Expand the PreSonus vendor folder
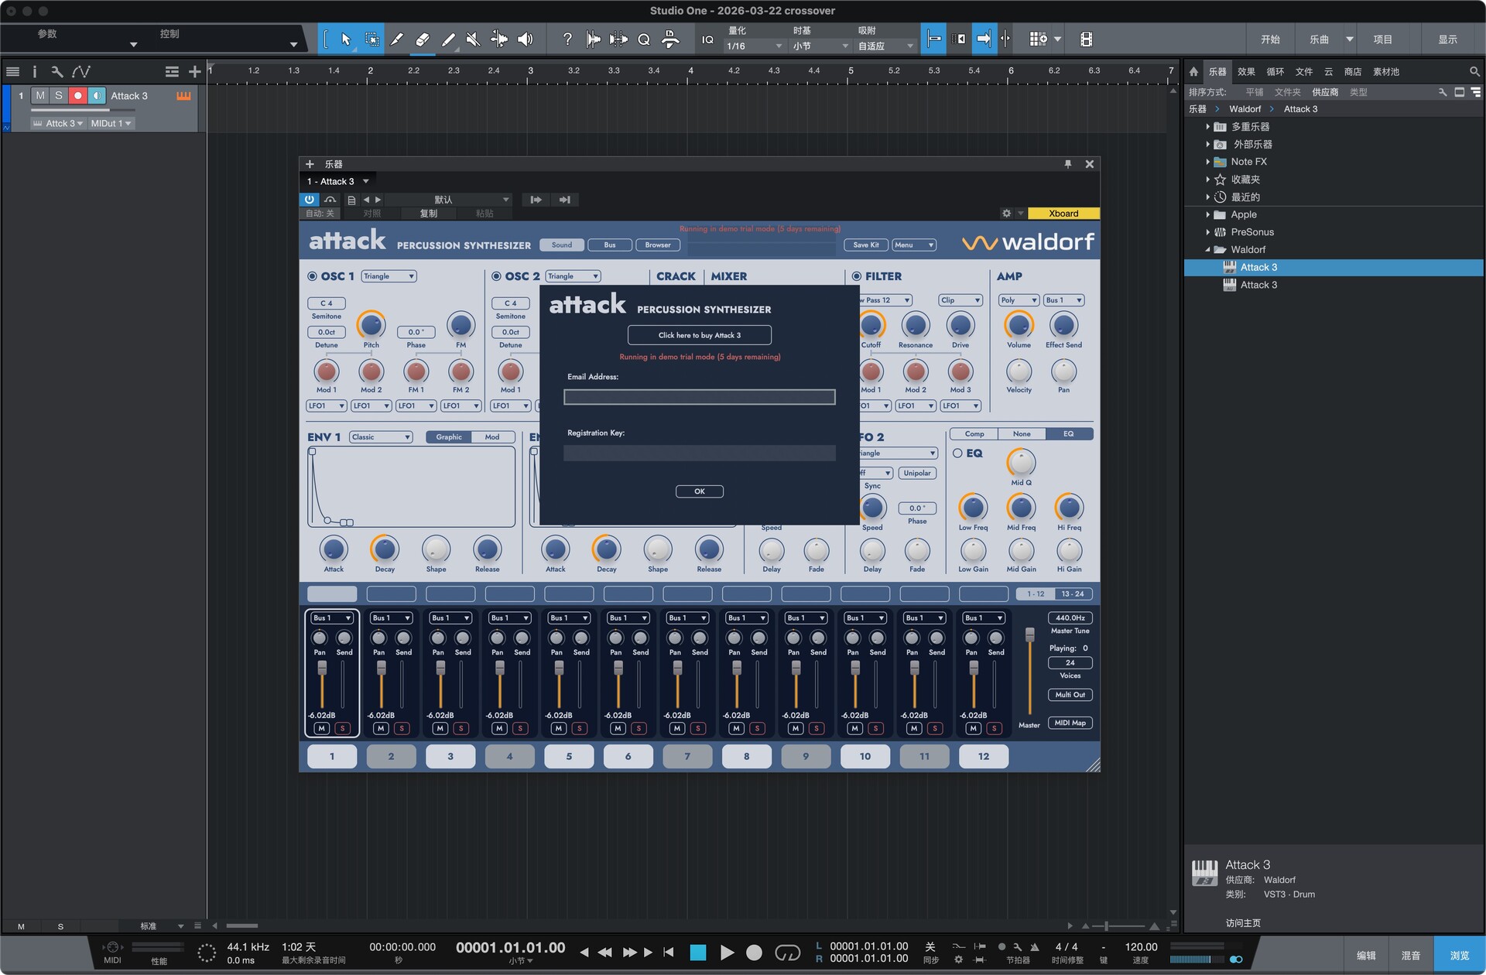This screenshot has width=1486, height=975. [x=1207, y=232]
